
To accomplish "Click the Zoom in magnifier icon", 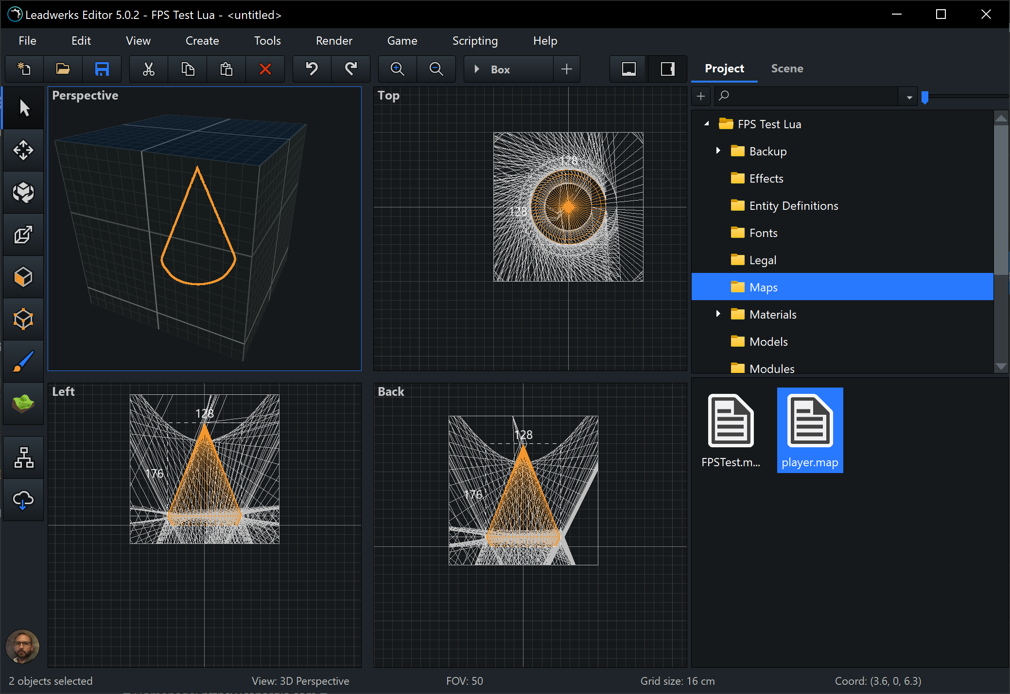I will click(397, 69).
